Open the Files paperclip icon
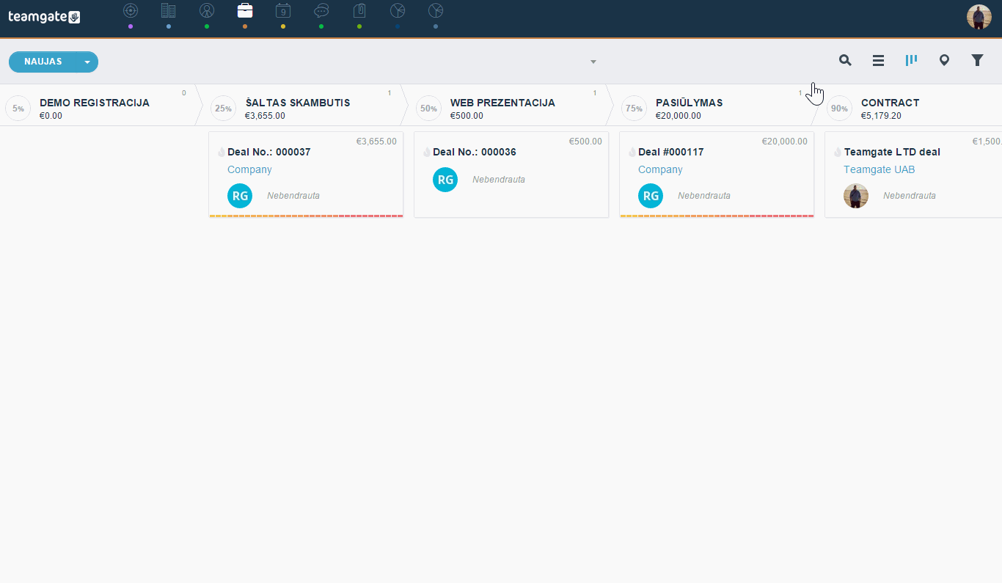Image resolution: width=1002 pixels, height=583 pixels. (x=359, y=10)
